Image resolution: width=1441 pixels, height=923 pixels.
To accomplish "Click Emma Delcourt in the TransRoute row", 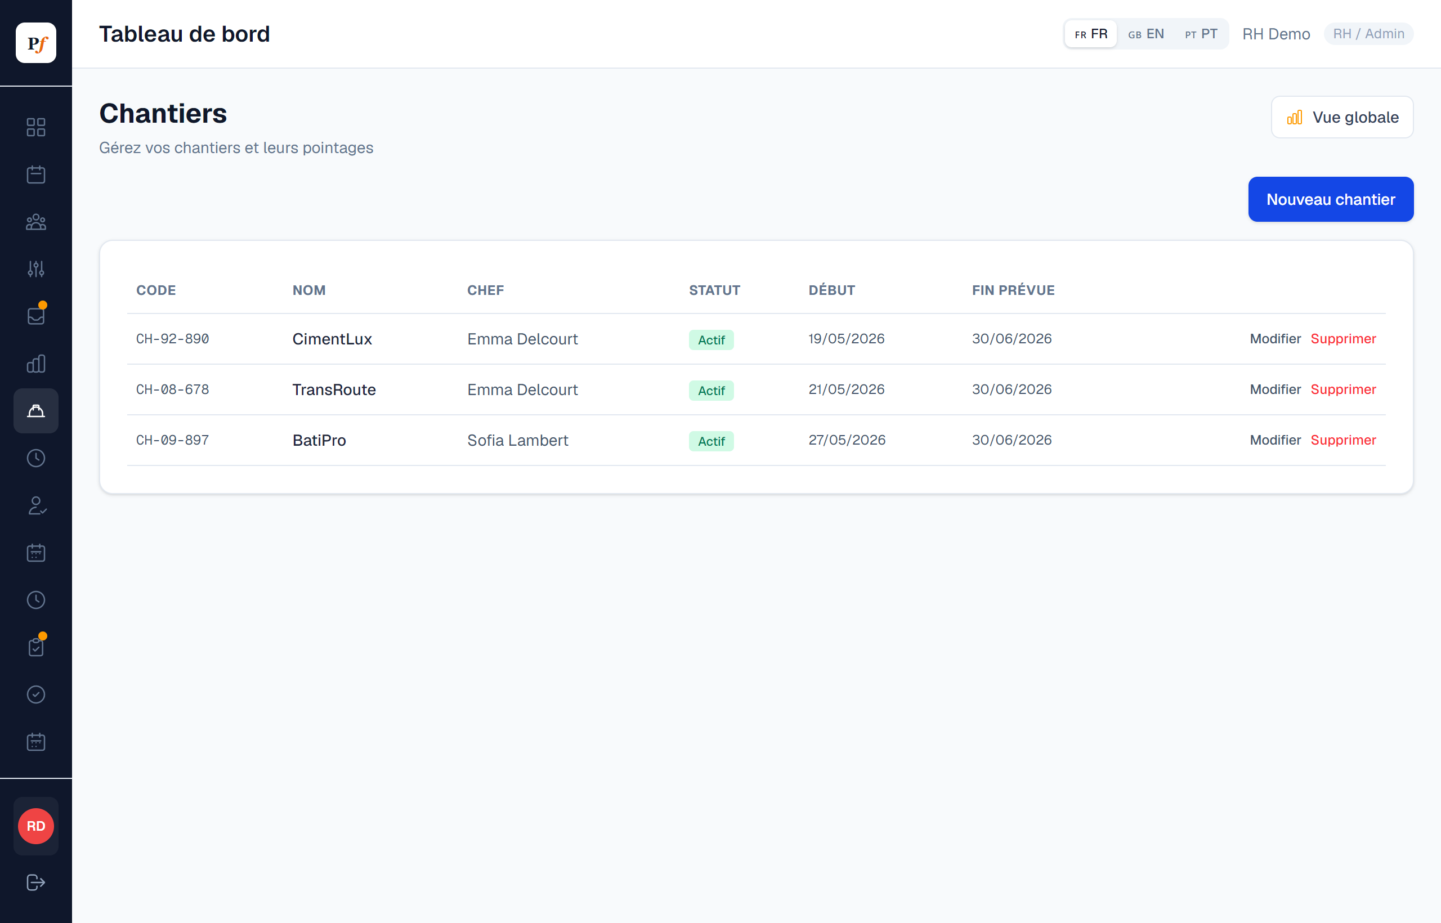I will (522, 389).
